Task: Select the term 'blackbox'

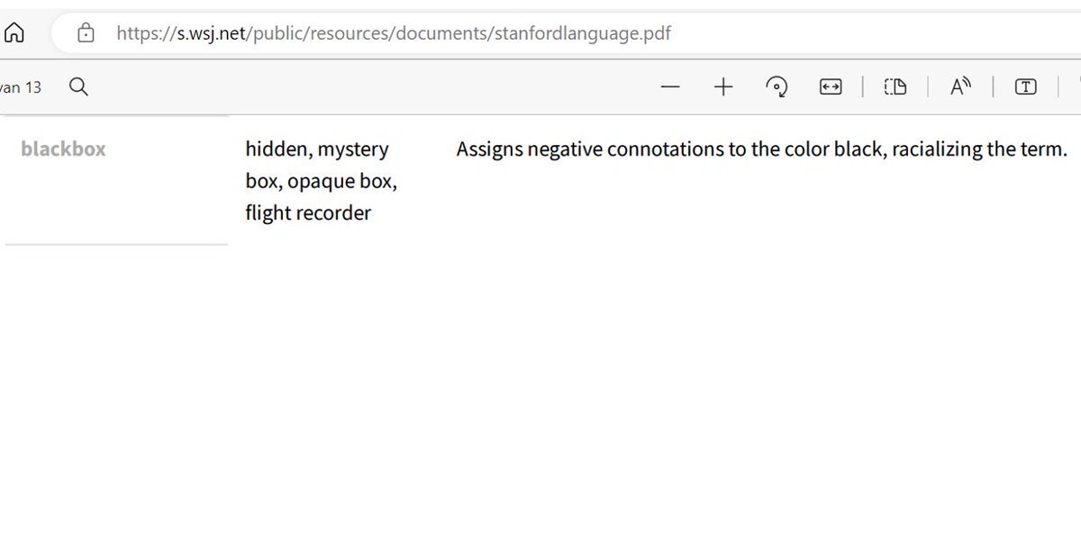Action: (63, 149)
